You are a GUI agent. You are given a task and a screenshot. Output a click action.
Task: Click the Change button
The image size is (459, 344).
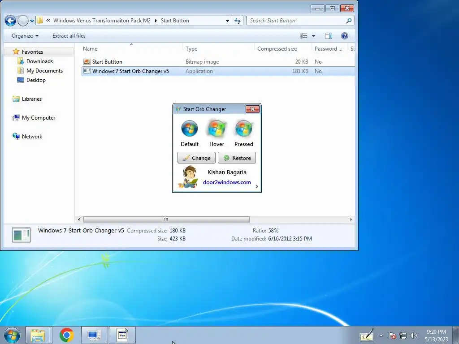point(196,158)
